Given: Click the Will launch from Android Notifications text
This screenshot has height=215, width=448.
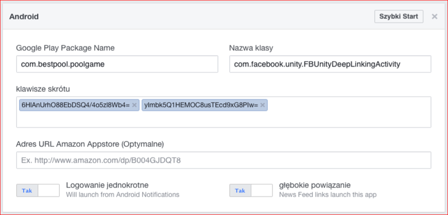Looking at the screenshot, I should pos(123,195).
